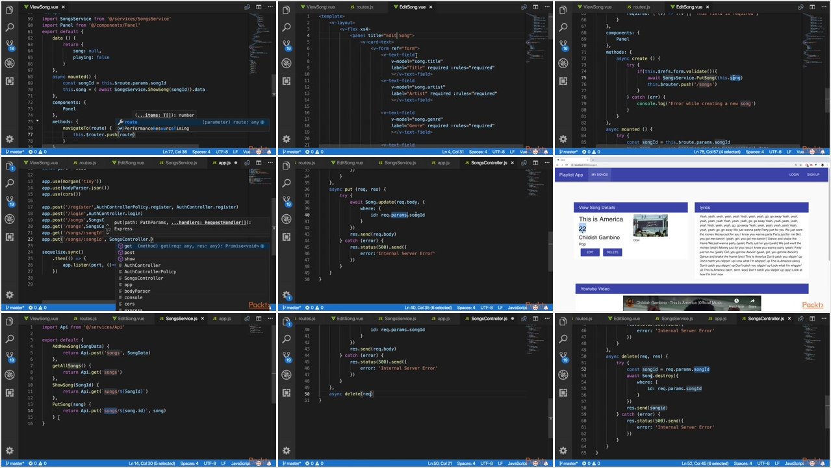Open Manage gear in top-left ViewSong.vue editor
The height and width of the screenshot is (468, 831).
tap(9, 139)
